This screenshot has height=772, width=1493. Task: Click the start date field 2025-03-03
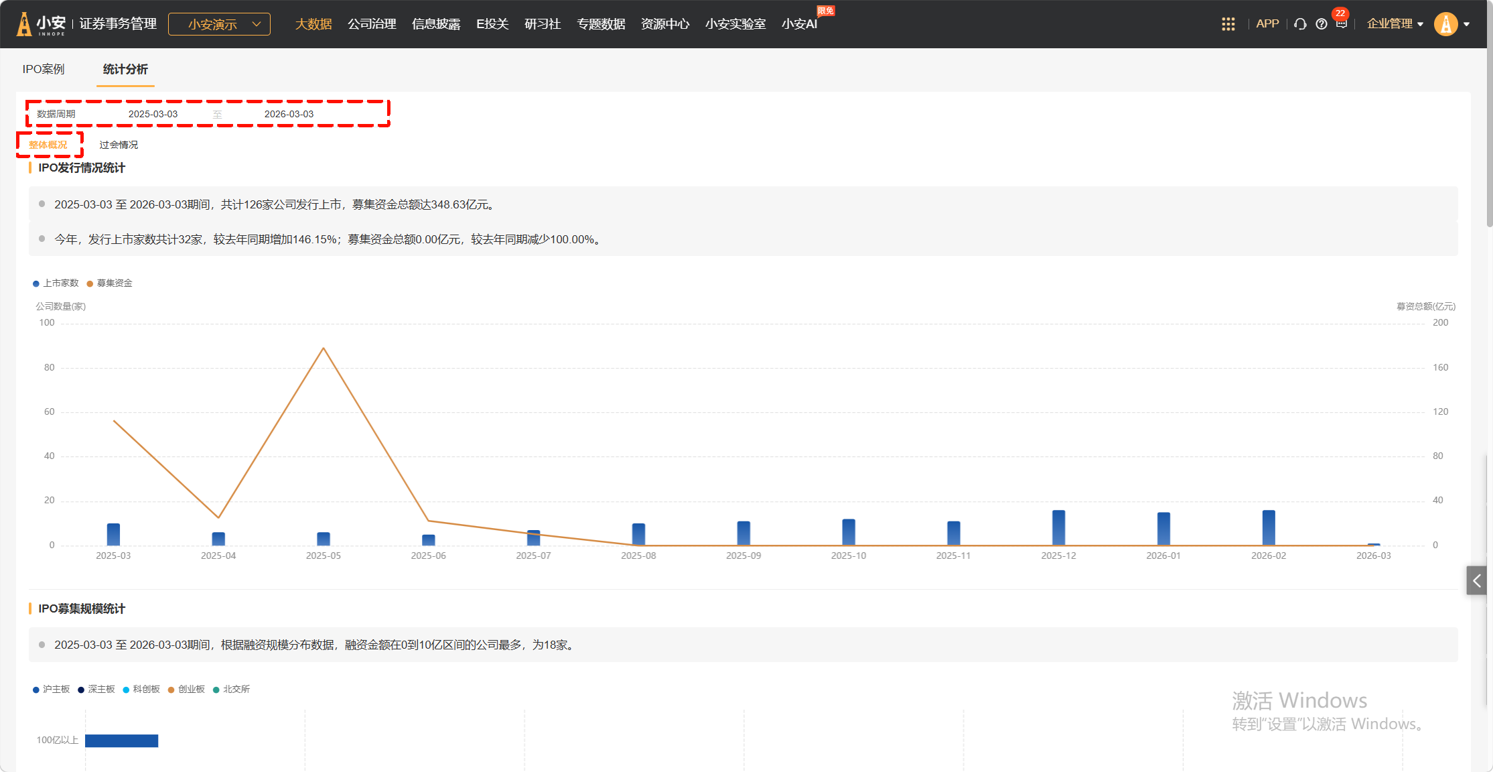(x=153, y=114)
